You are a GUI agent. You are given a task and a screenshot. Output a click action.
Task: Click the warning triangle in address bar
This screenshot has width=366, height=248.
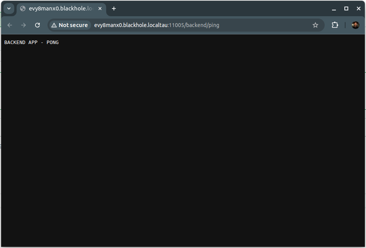tap(54, 25)
